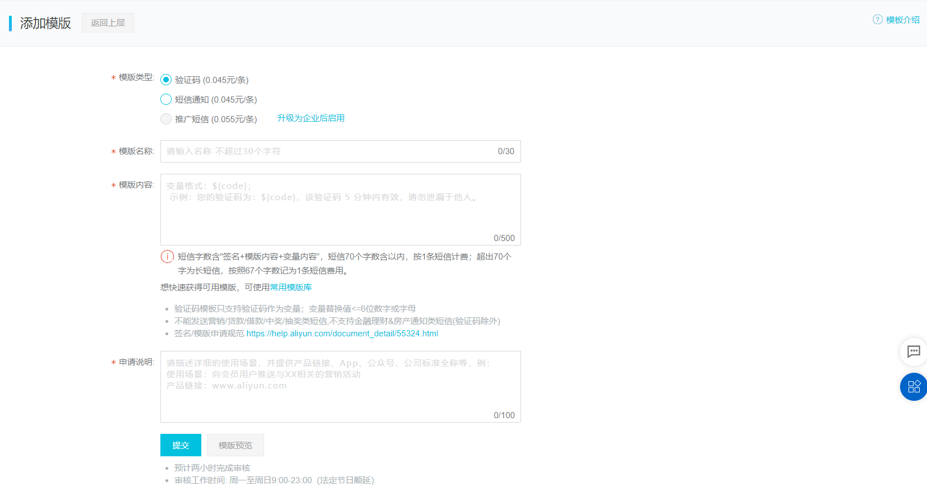Click text 想快速获得可用模版

click(199, 288)
